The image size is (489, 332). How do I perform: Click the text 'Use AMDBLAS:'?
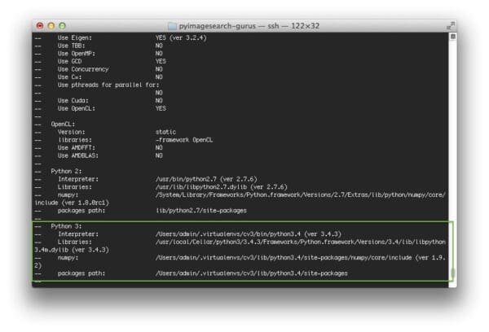coord(78,155)
